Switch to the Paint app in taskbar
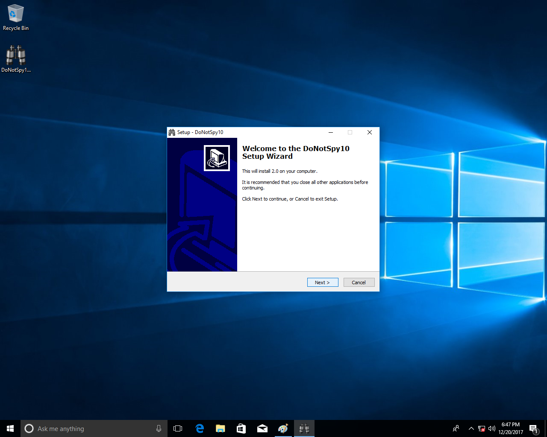The width and height of the screenshot is (547, 437). tap(283, 428)
